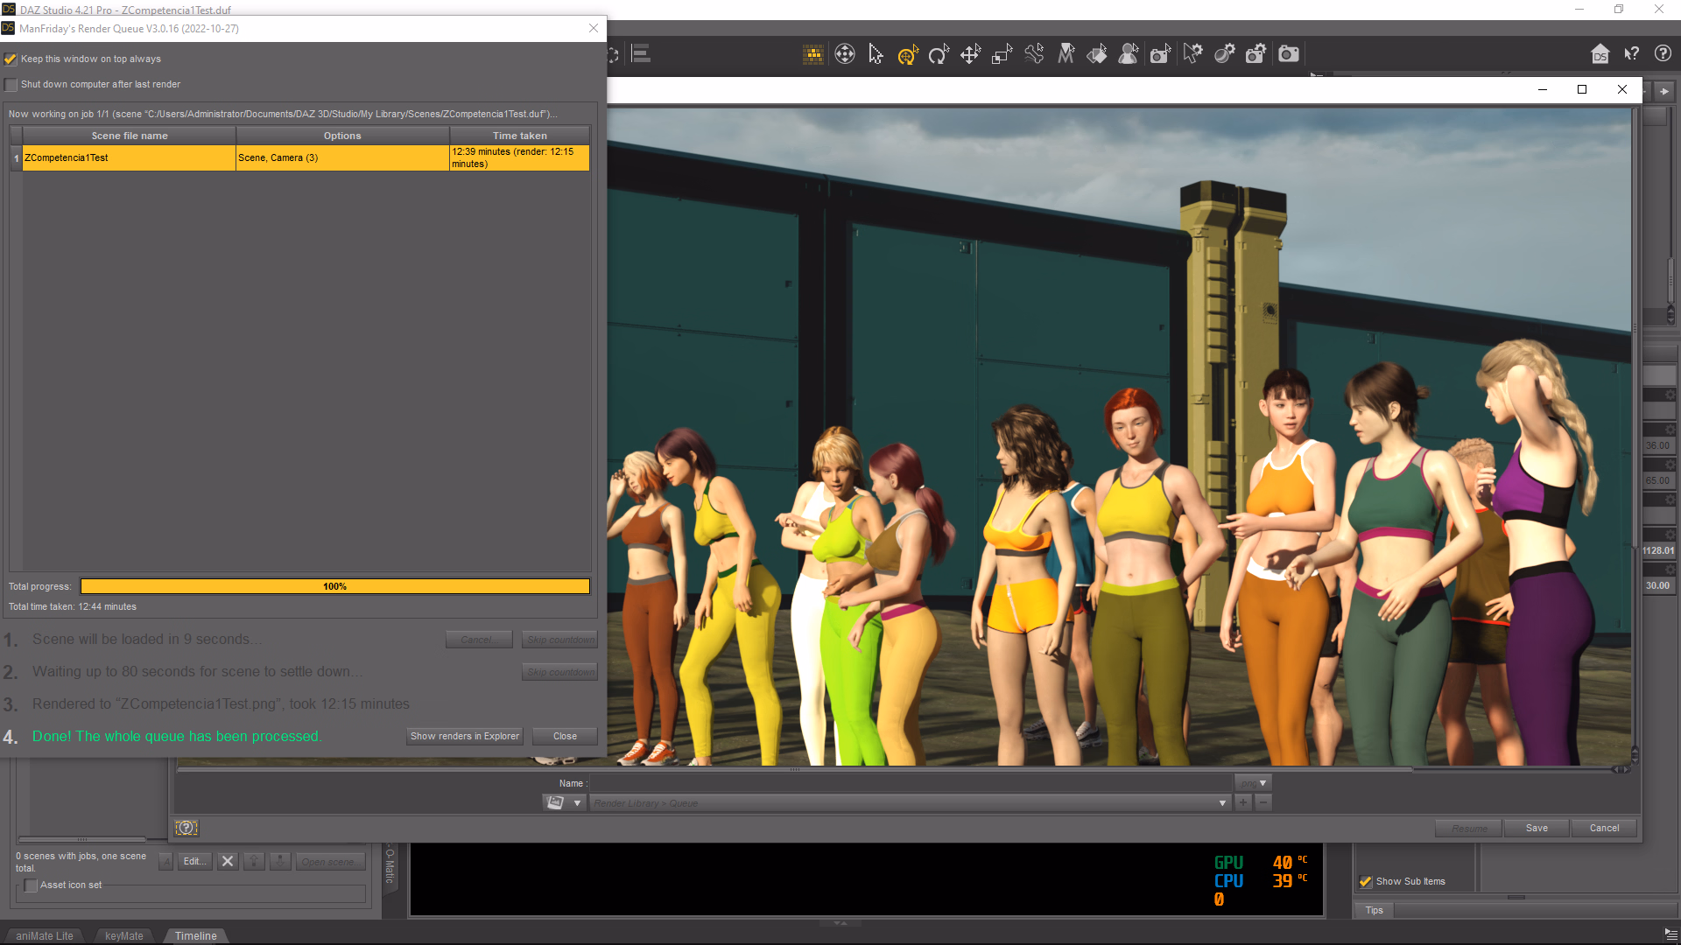The image size is (1681, 945).
Task: Click the DS home icon
Action: [1600, 54]
